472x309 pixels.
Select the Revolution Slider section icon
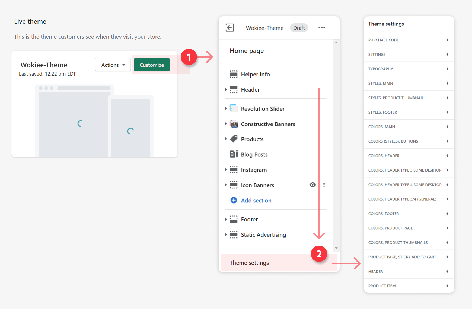234,109
